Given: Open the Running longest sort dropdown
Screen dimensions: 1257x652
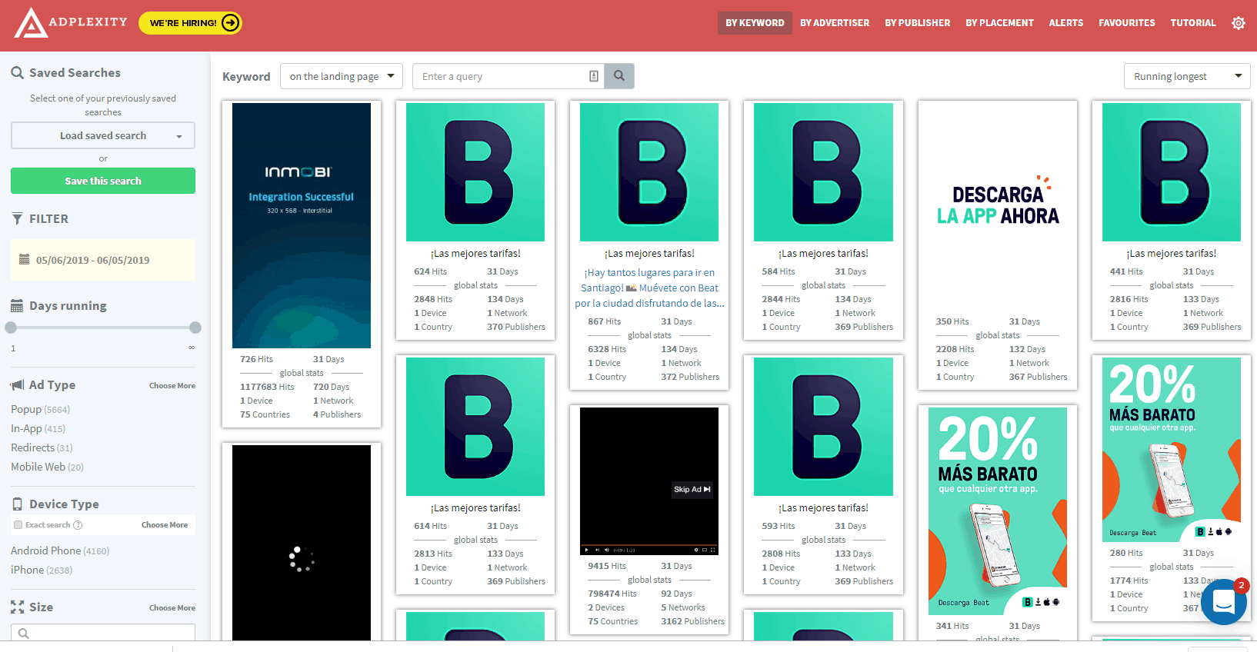Looking at the screenshot, I should click(x=1187, y=76).
